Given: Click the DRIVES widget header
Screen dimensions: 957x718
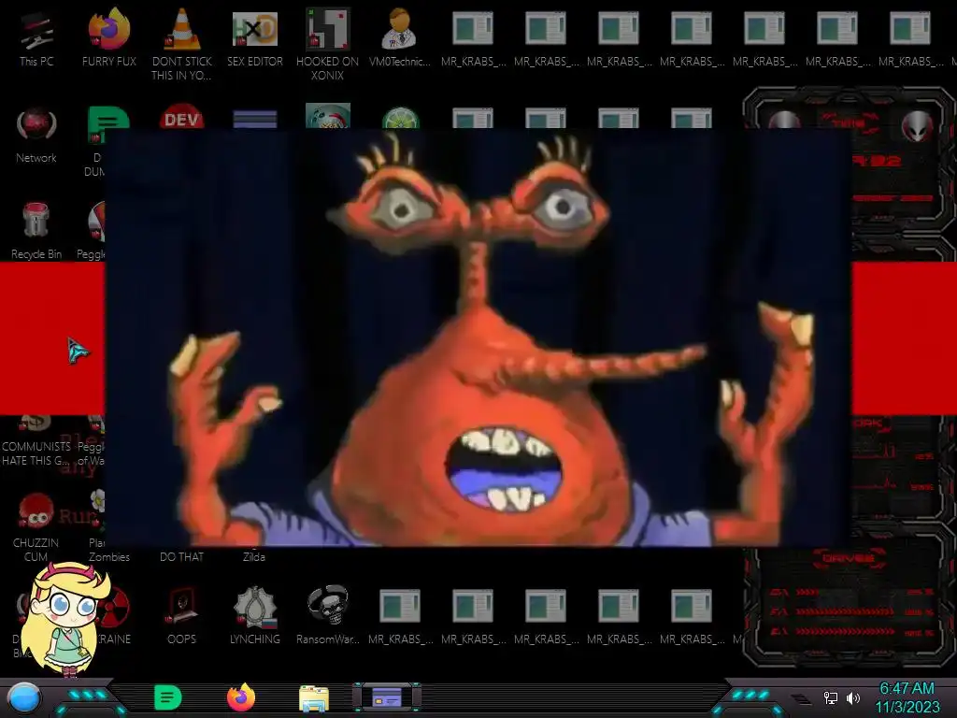Looking at the screenshot, I should [849, 558].
